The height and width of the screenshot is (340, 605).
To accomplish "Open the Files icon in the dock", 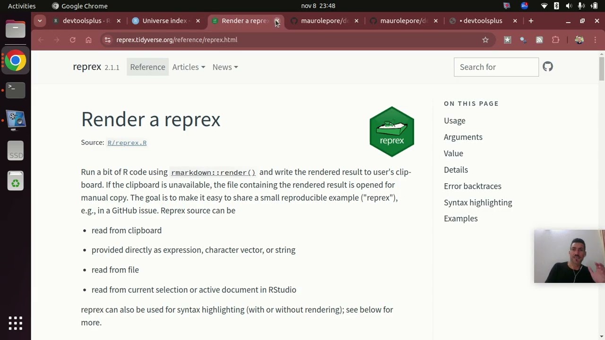I will tap(15, 29).
